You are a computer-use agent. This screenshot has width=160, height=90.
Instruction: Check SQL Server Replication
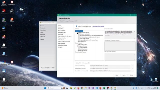click(79, 34)
